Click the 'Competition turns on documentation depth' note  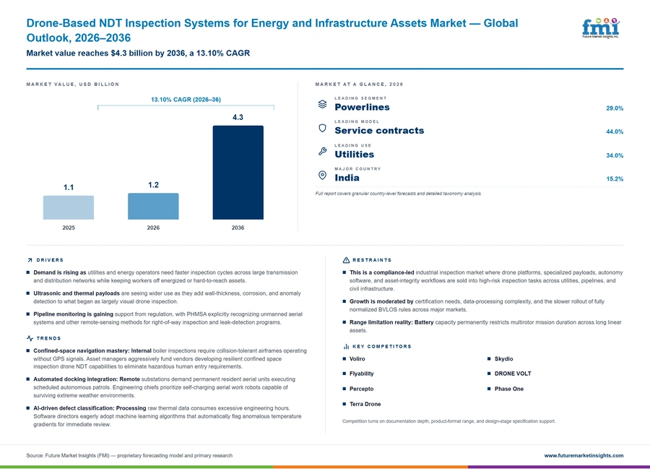[448, 421]
